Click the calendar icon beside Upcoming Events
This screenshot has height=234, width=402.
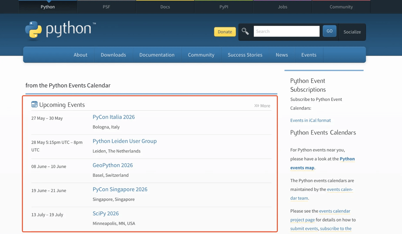point(34,104)
